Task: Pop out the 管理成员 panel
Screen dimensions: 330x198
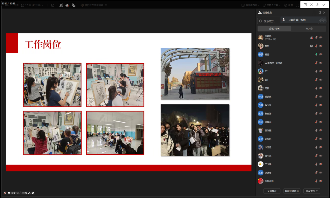Action: pos(320,13)
